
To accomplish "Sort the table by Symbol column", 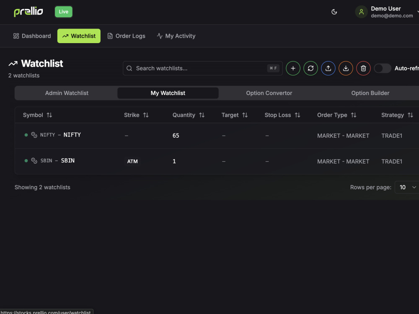I will click(37, 115).
